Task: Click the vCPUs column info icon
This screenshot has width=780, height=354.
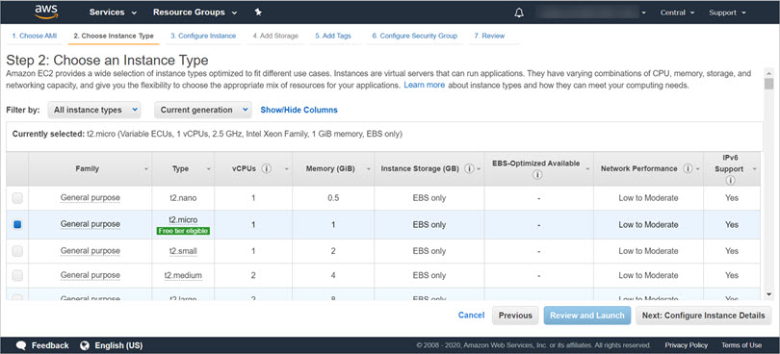Action: 266,168
